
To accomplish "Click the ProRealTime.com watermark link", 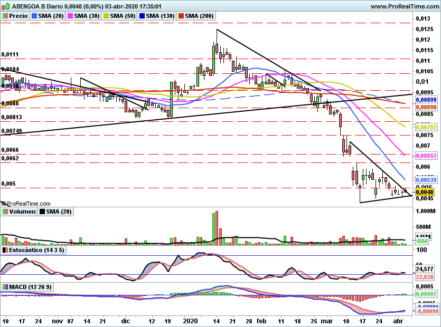I will click(29, 204).
